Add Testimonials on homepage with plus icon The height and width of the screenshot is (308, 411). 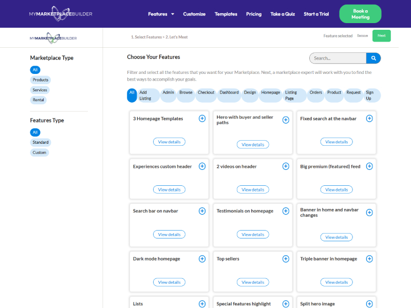286,211
